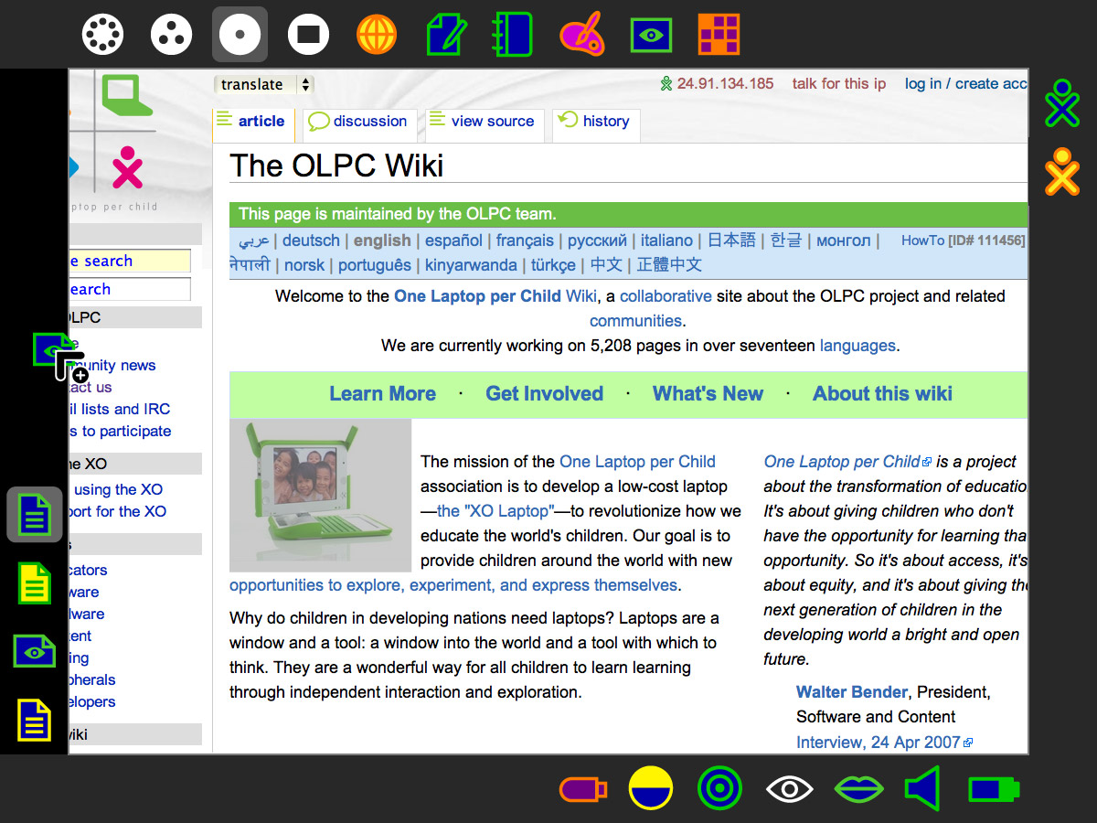Open the orange grid activity icon
1097x823 pixels.
coord(719,35)
